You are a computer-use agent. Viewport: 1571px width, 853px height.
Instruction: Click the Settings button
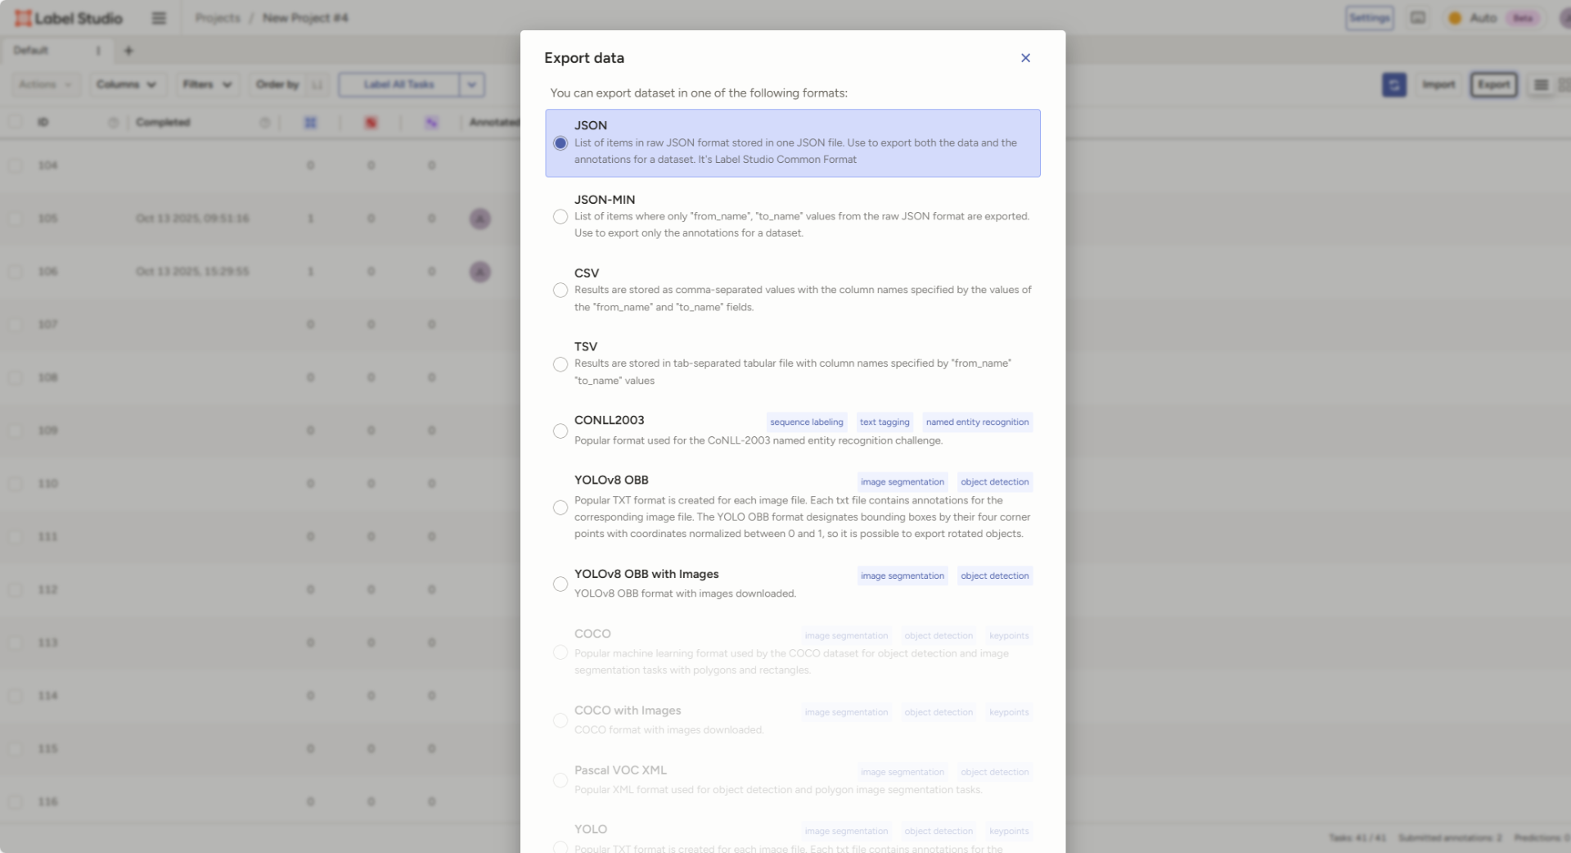click(x=1369, y=18)
